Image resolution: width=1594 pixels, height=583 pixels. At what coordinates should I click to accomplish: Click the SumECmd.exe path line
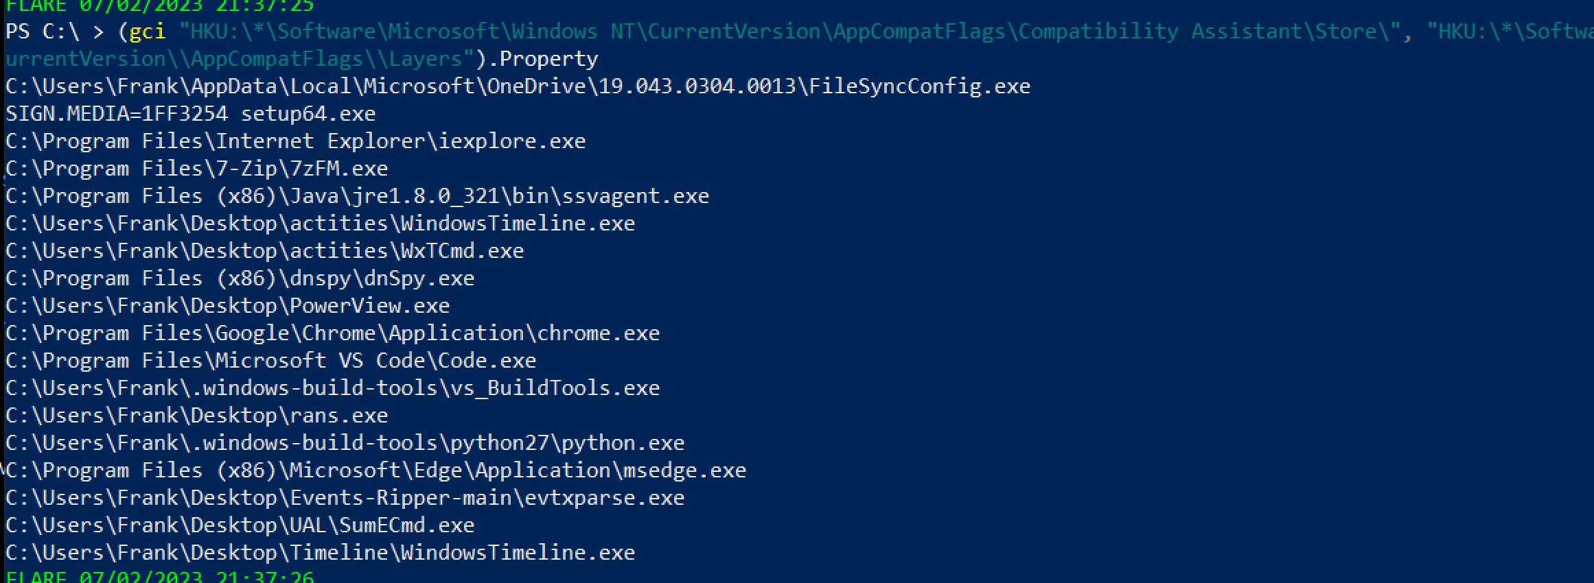click(240, 525)
